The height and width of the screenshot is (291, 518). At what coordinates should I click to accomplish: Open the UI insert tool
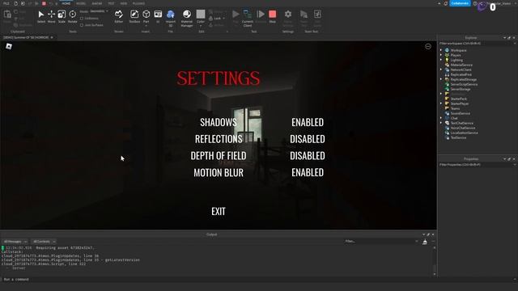[x=158, y=16]
